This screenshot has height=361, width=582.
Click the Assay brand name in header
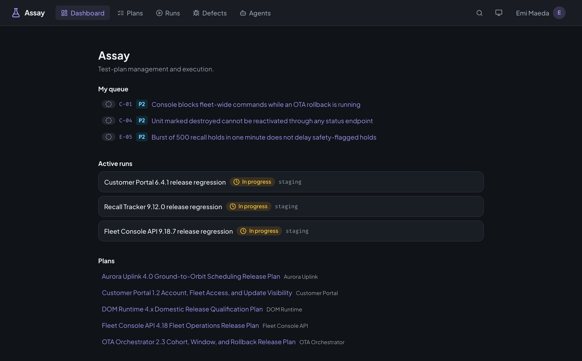35,13
